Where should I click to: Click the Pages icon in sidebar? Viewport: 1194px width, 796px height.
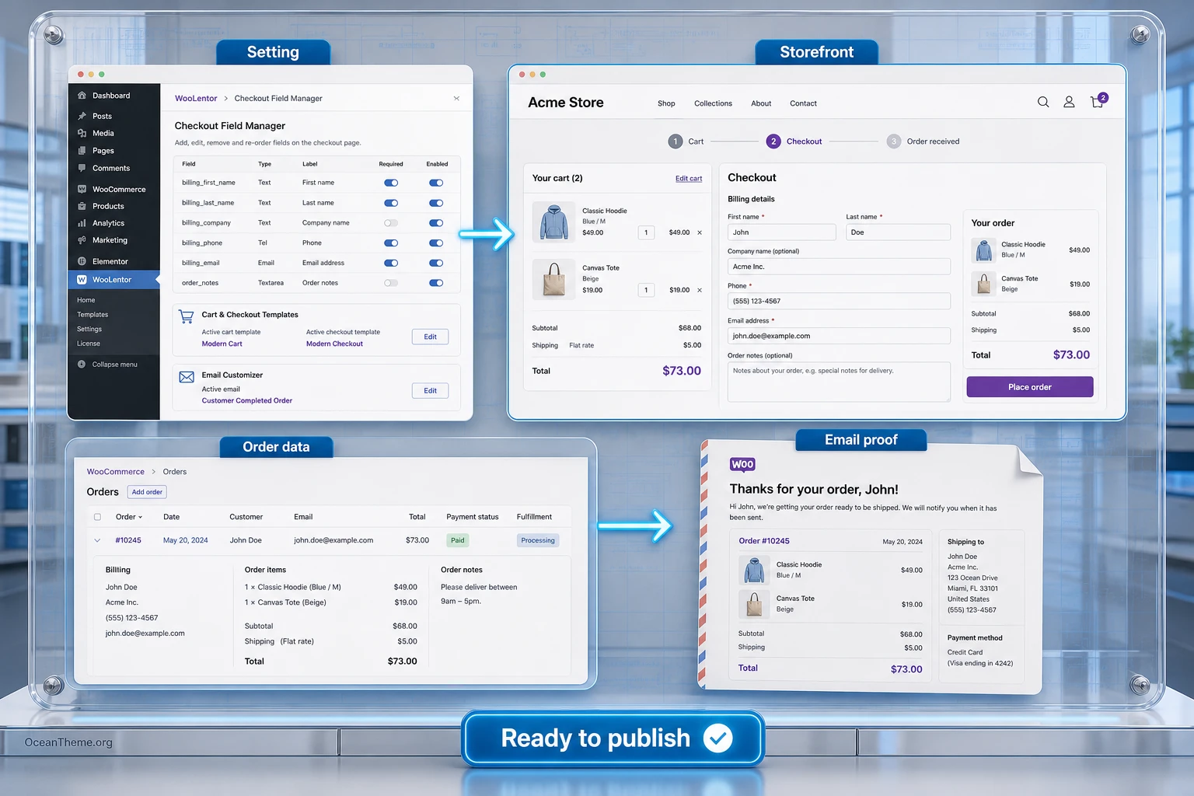click(x=82, y=151)
